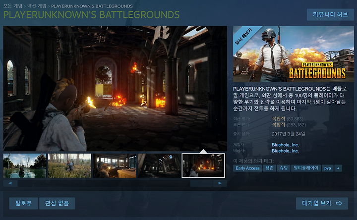Click the main burning church screenshot
Viewport: 357px width, 220px height.
115,89
